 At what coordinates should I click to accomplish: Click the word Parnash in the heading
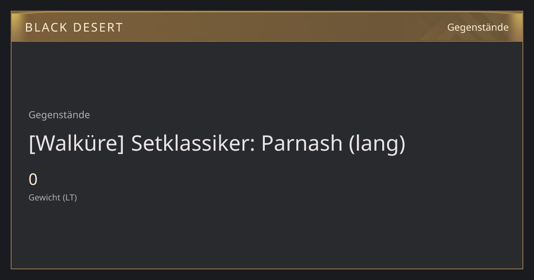(x=302, y=143)
